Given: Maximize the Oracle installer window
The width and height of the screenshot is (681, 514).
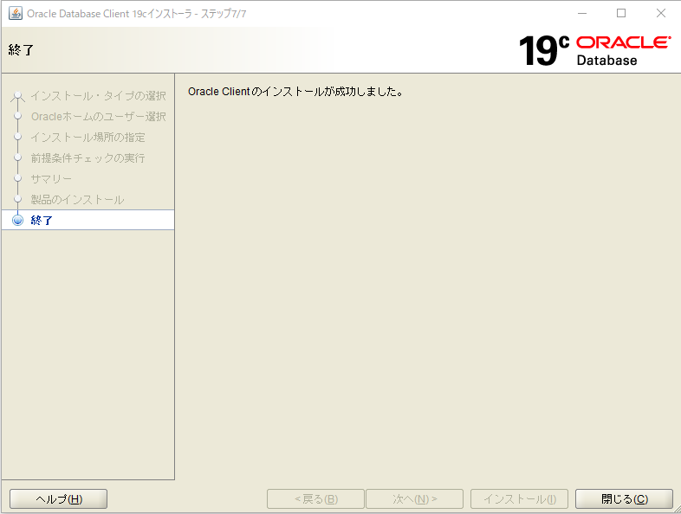Looking at the screenshot, I should tap(621, 13).
